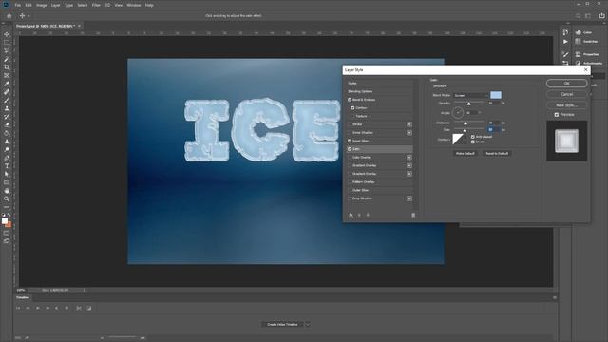Viewport: 608px width, 342px height.
Task: Open the fx menu in Layer Style dialog
Action: (351, 215)
